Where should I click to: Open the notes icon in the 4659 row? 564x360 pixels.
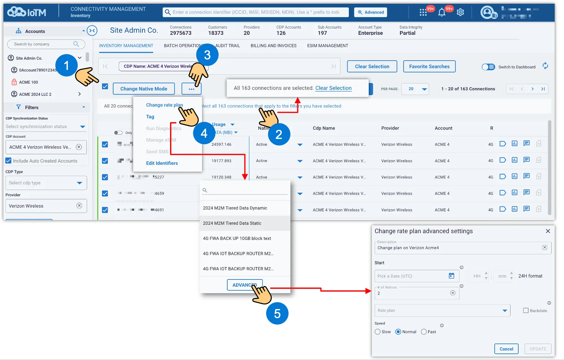coord(526,193)
